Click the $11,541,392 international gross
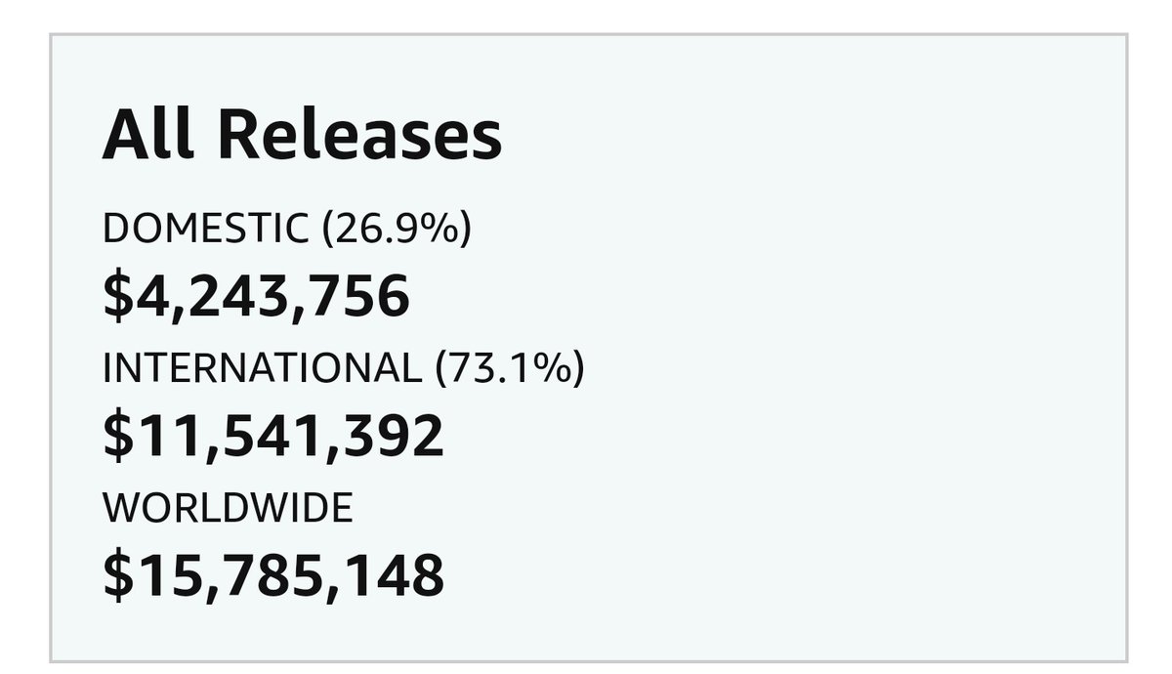Screen dimensions: 1172x674 click(x=273, y=436)
